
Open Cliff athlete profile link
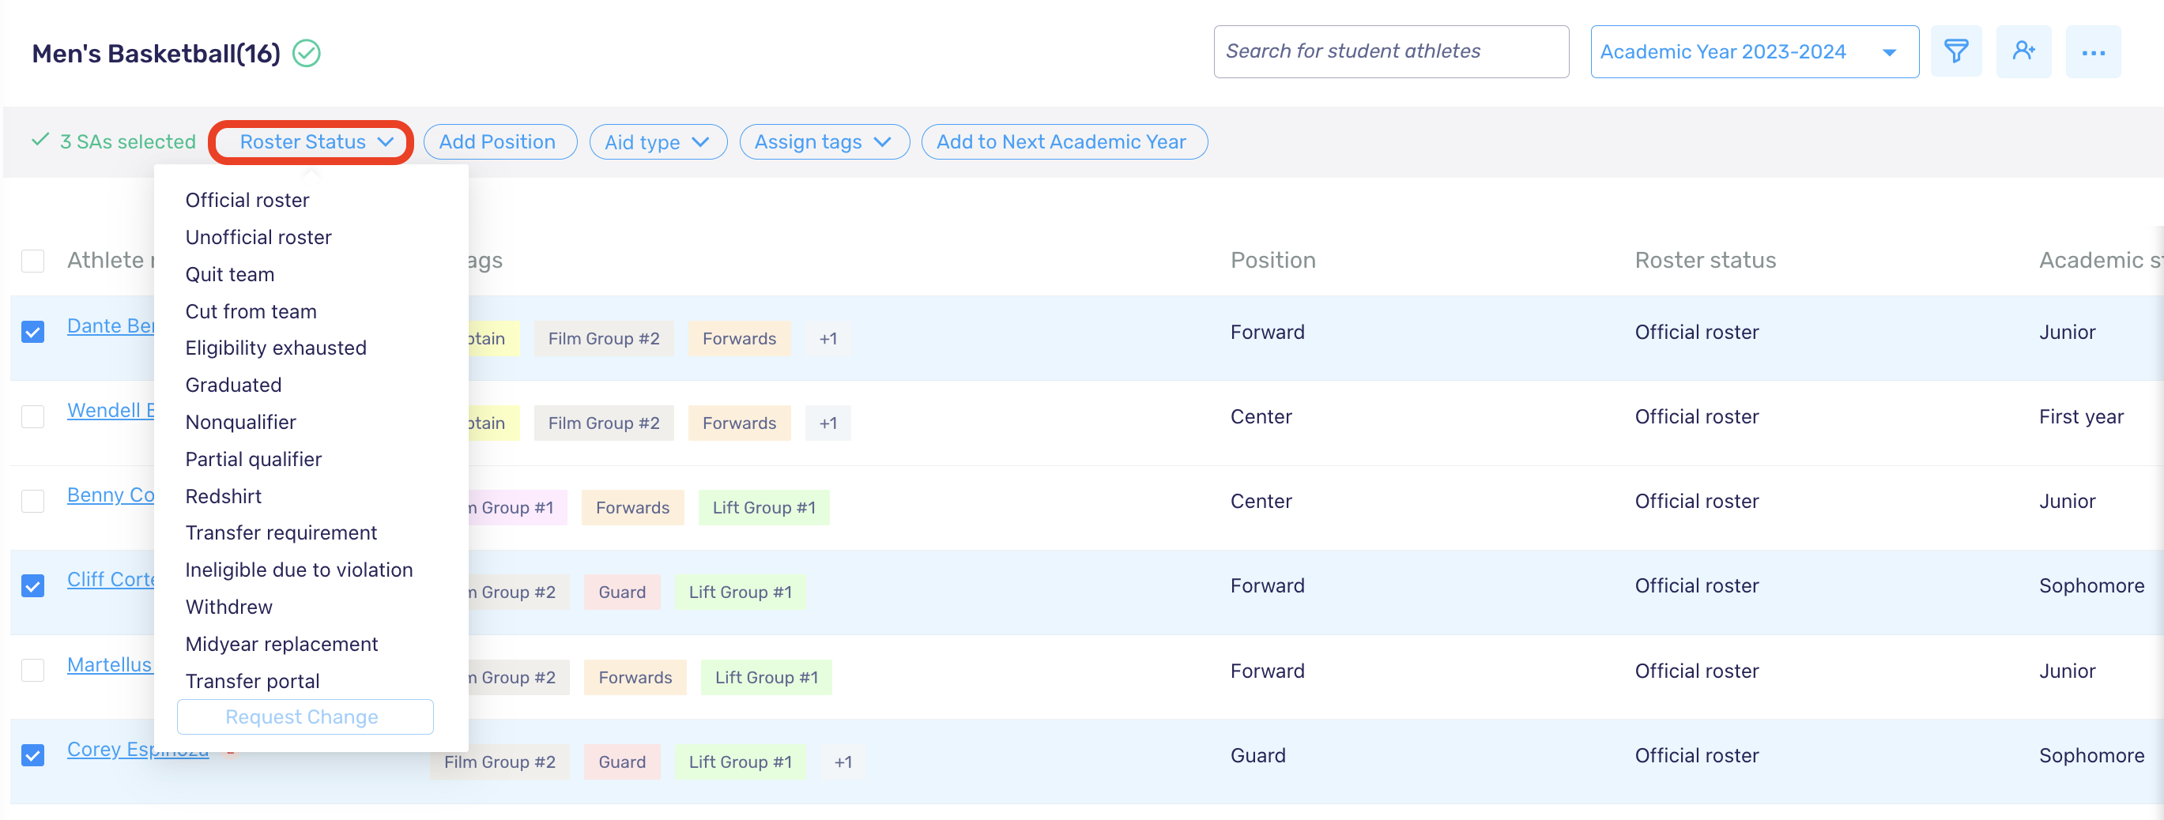(x=111, y=579)
